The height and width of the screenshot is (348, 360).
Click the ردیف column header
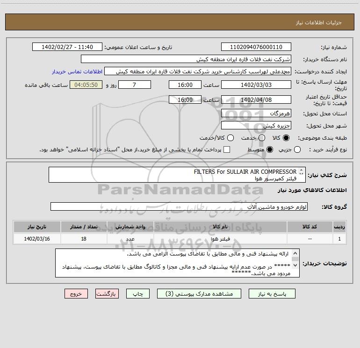339,227
